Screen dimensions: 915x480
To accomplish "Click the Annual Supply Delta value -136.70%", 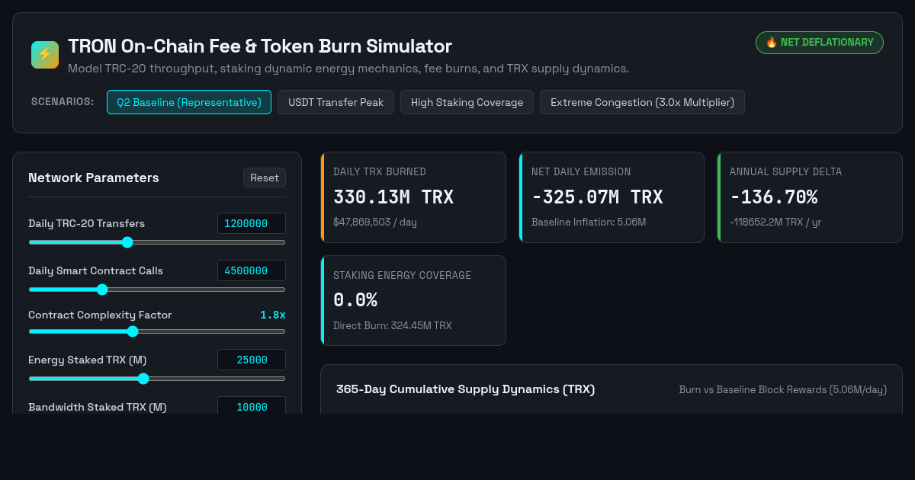I will point(773,197).
